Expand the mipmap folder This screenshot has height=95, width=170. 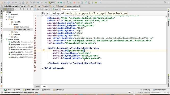(9, 35)
